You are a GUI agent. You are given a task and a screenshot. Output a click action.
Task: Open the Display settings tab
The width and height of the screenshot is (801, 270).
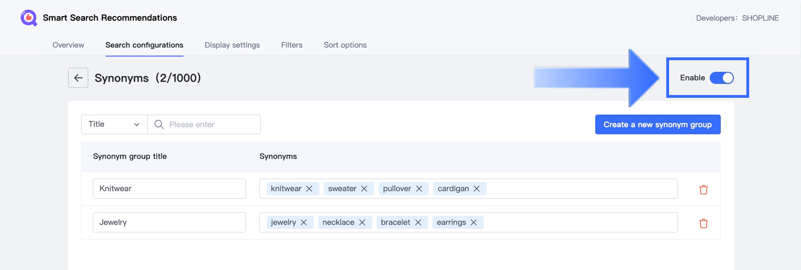(232, 45)
